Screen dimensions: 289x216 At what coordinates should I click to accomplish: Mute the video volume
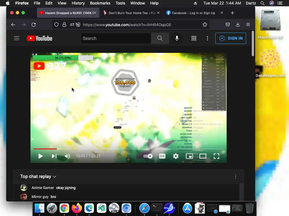point(67,156)
